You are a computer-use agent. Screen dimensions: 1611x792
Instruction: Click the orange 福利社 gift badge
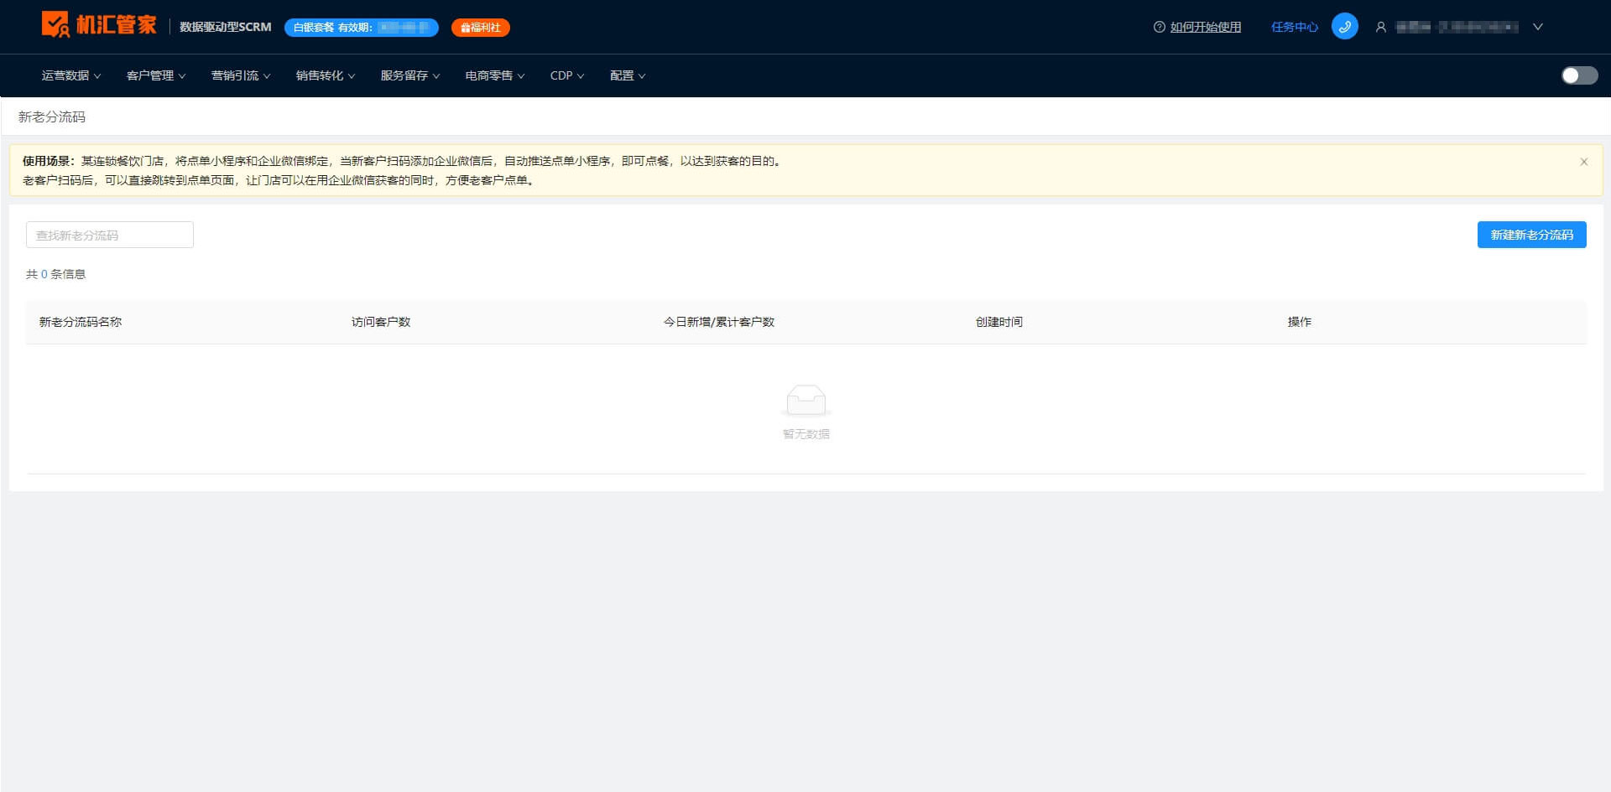click(480, 28)
